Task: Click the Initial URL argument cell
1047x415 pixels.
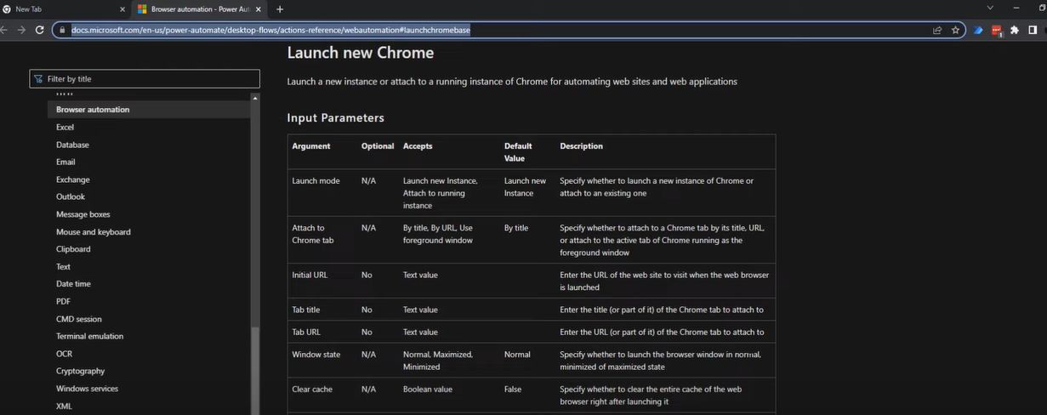Action: point(310,276)
